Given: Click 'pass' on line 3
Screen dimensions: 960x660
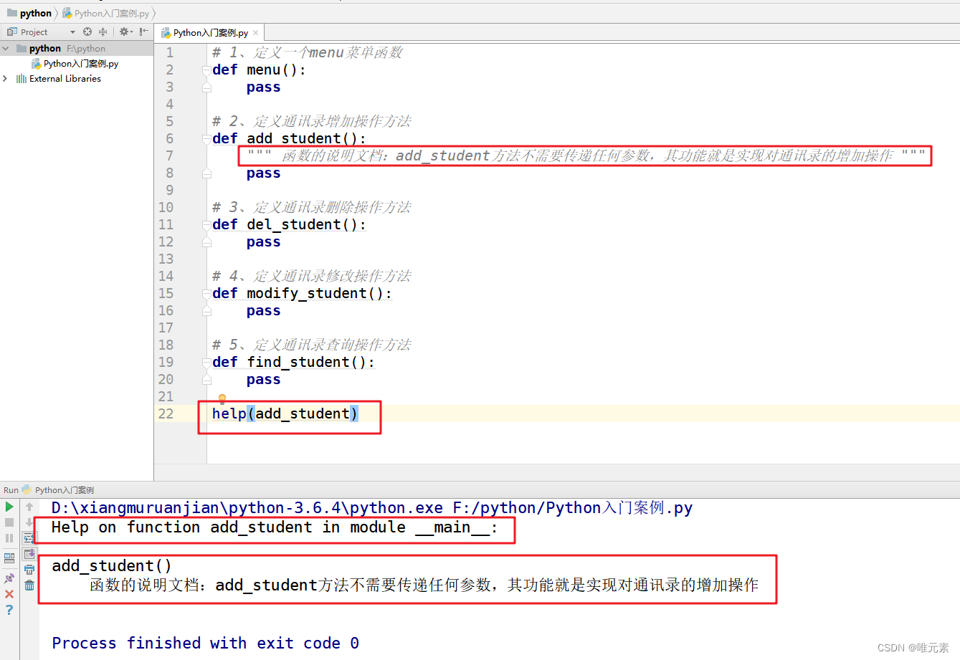Looking at the screenshot, I should click(x=263, y=87).
